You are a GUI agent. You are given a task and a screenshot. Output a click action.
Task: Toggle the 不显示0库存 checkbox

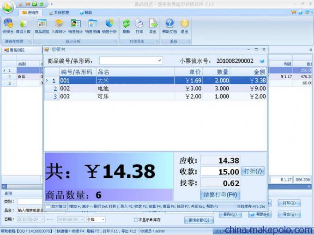(x=136, y=220)
